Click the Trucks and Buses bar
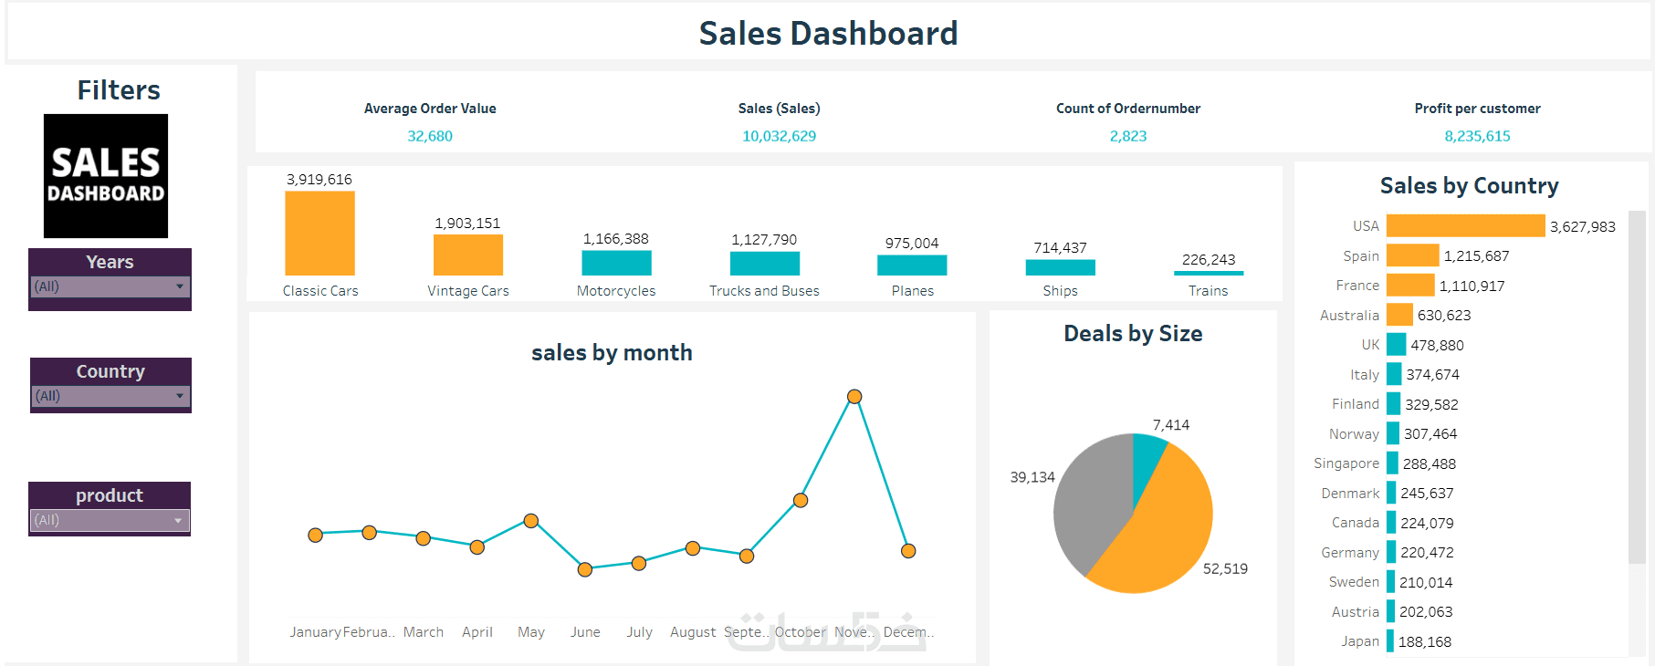 pos(764,264)
